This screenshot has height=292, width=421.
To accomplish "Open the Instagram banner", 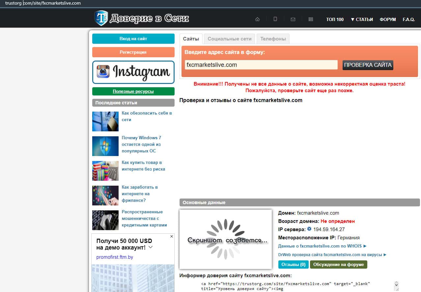I will [133, 72].
